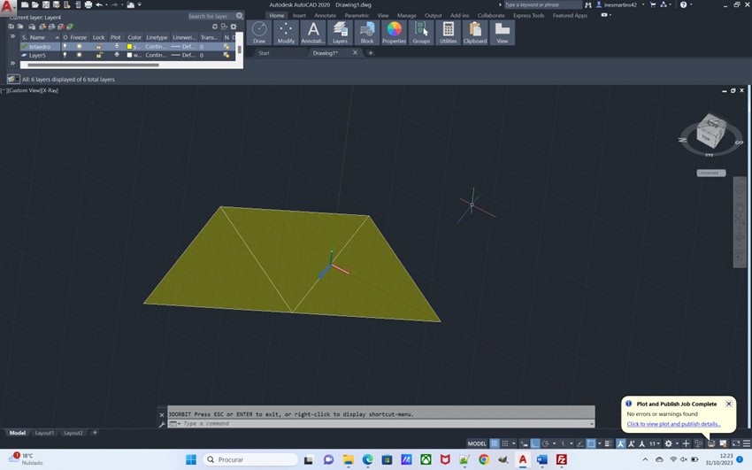Click the Search for layer field

click(x=211, y=16)
